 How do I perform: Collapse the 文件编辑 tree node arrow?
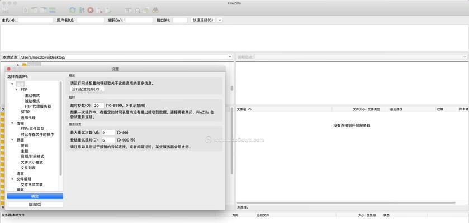click(12, 179)
